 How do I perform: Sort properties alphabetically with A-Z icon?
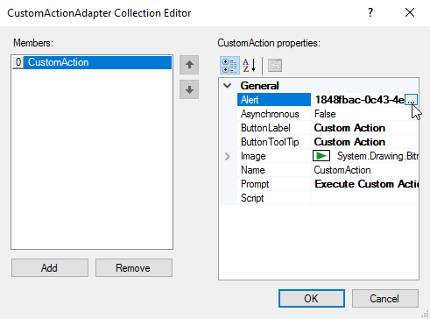point(250,66)
